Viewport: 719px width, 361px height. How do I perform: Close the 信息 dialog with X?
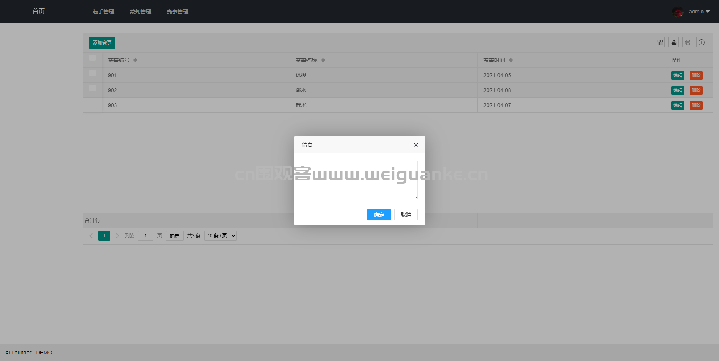pos(416,145)
